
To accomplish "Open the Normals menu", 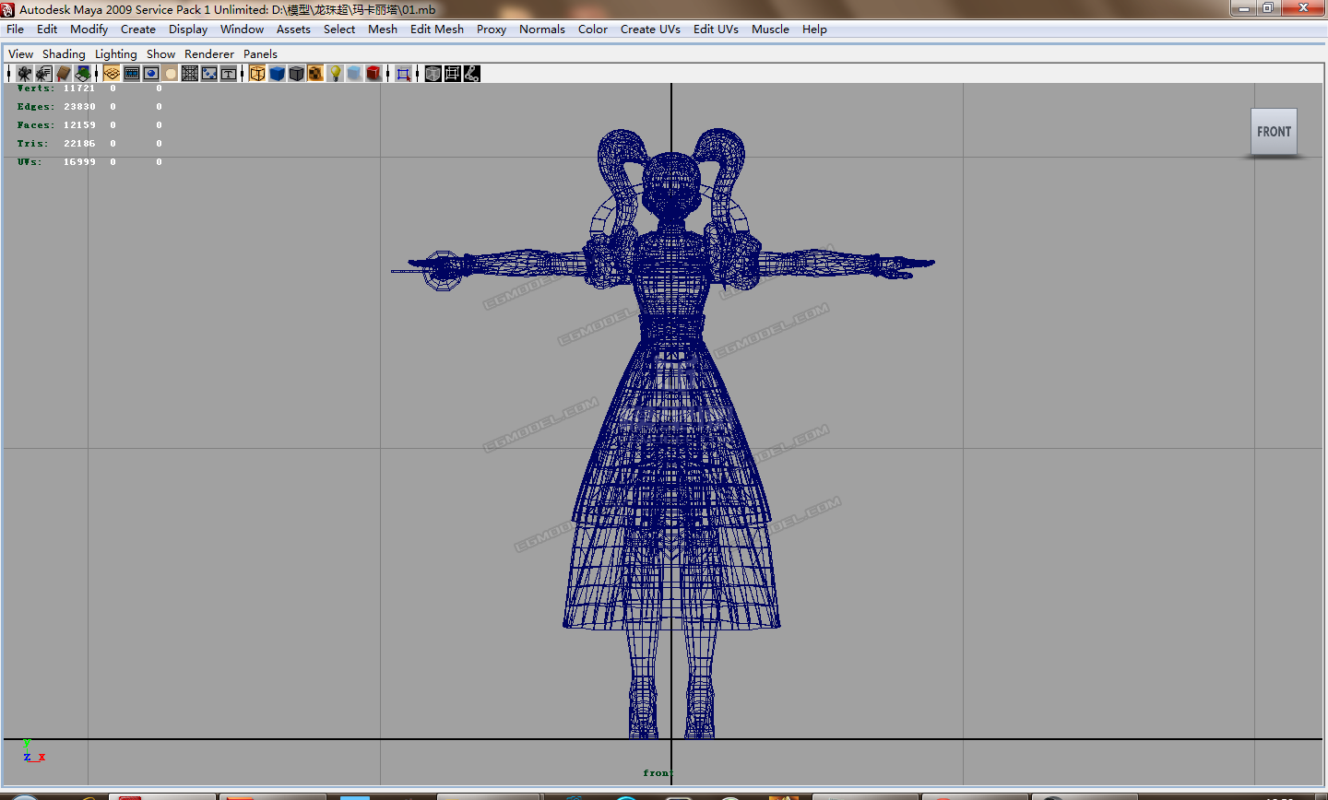I will [542, 29].
